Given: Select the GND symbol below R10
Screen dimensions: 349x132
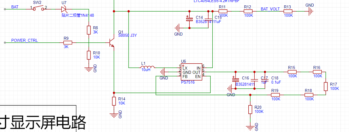Looking at the screenshot, I should (x=89, y=70).
